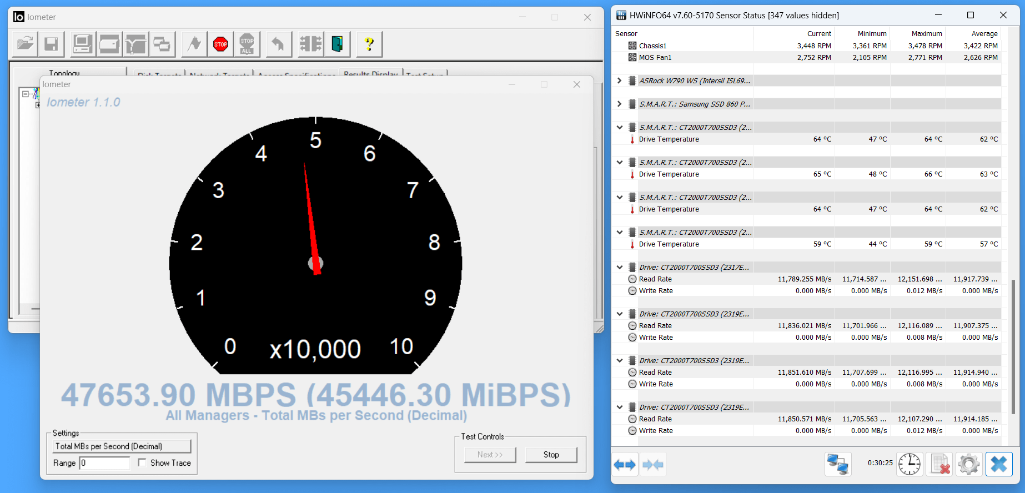Switch to the Access Specifications tab
Viewport: 1025px width, 493px height.
pos(297,73)
